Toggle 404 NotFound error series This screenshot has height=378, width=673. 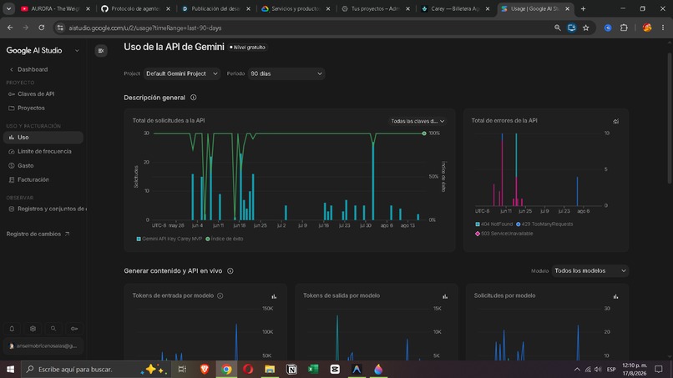[x=494, y=224]
